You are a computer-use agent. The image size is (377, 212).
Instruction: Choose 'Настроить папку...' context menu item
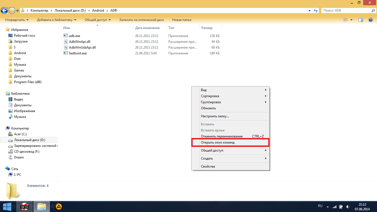(230, 116)
